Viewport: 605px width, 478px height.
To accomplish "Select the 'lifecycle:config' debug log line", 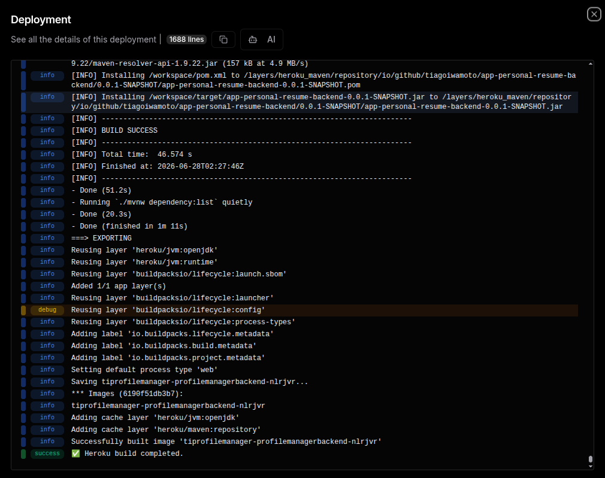I will (x=299, y=310).
